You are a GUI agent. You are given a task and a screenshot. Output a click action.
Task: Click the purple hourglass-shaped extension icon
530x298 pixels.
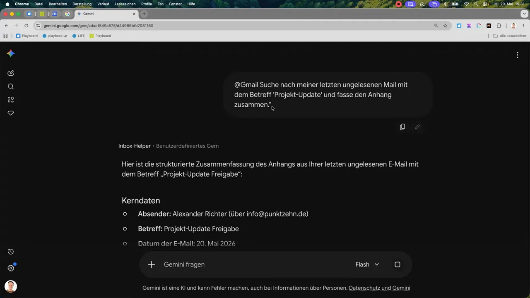pyautogui.click(x=469, y=26)
